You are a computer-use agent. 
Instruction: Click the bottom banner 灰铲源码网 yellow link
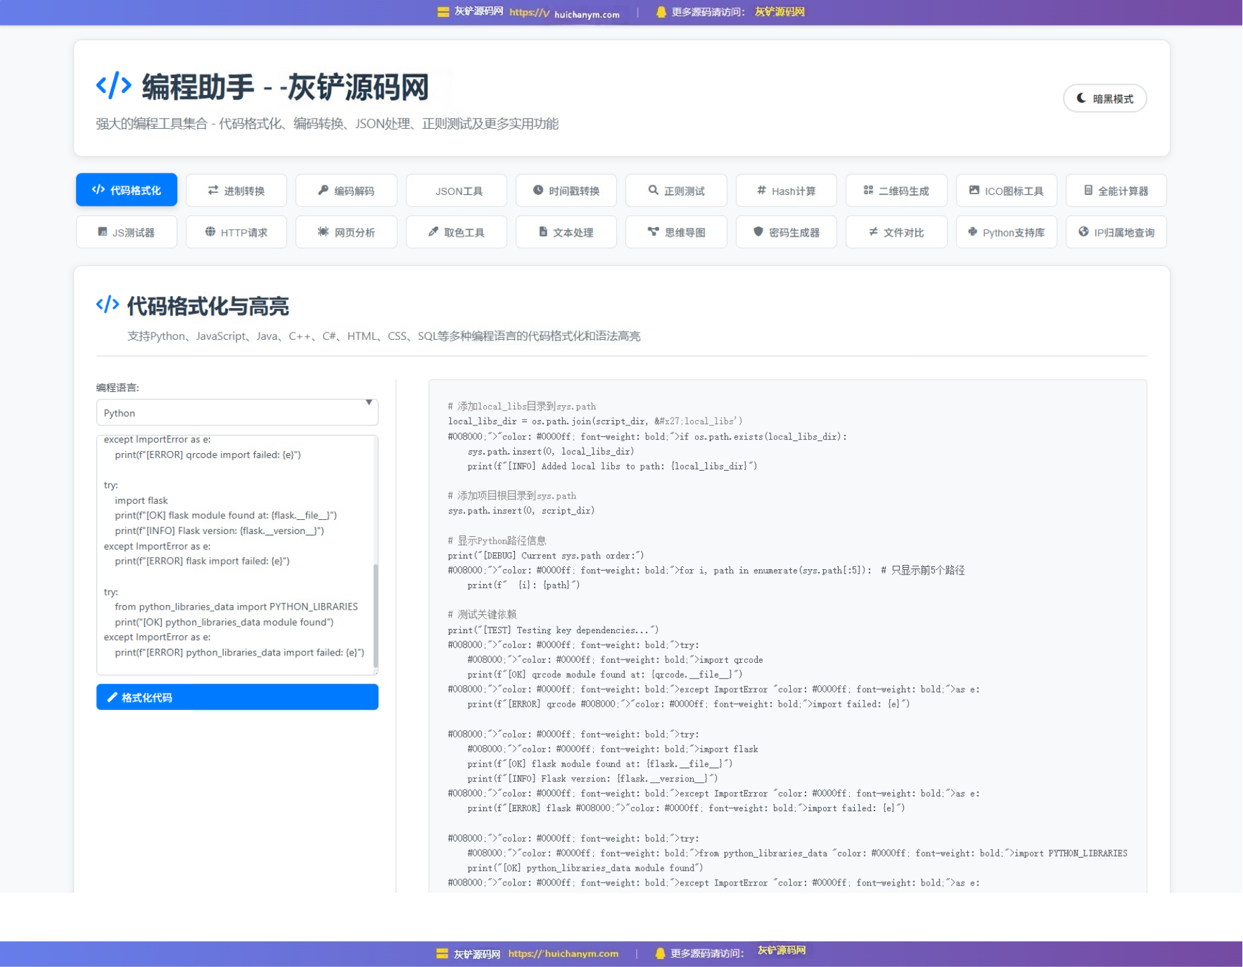[781, 950]
